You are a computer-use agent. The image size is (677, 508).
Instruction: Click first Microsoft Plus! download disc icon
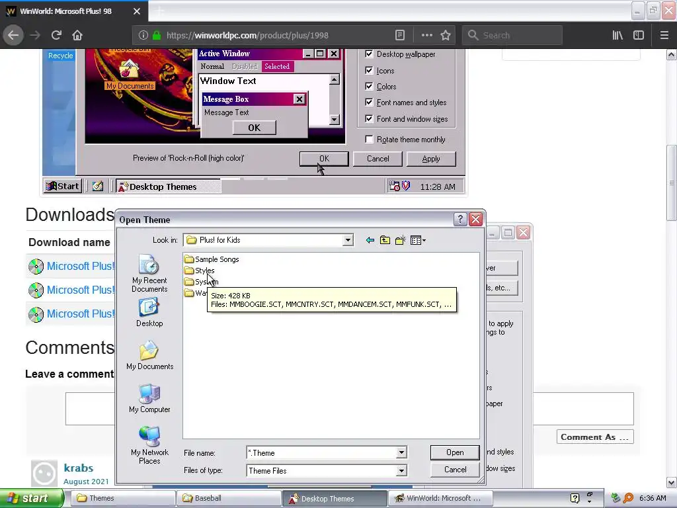tap(36, 267)
